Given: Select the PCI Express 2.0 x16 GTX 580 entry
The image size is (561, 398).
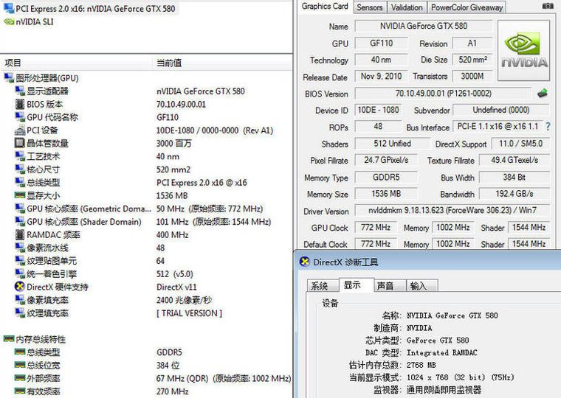Looking at the screenshot, I should tap(89, 8).
